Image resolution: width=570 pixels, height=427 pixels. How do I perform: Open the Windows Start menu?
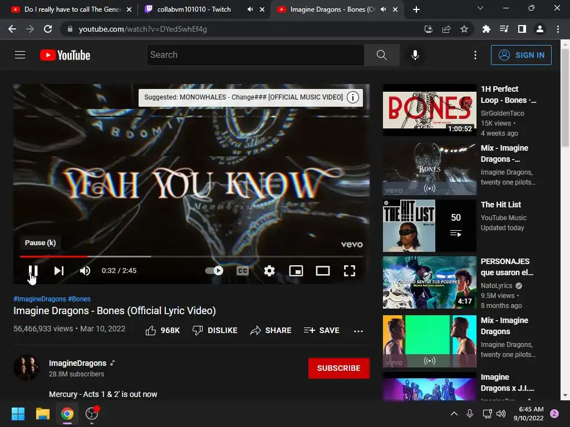18,414
